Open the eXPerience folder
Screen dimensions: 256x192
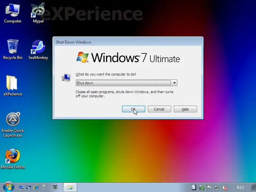click(13, 86)
